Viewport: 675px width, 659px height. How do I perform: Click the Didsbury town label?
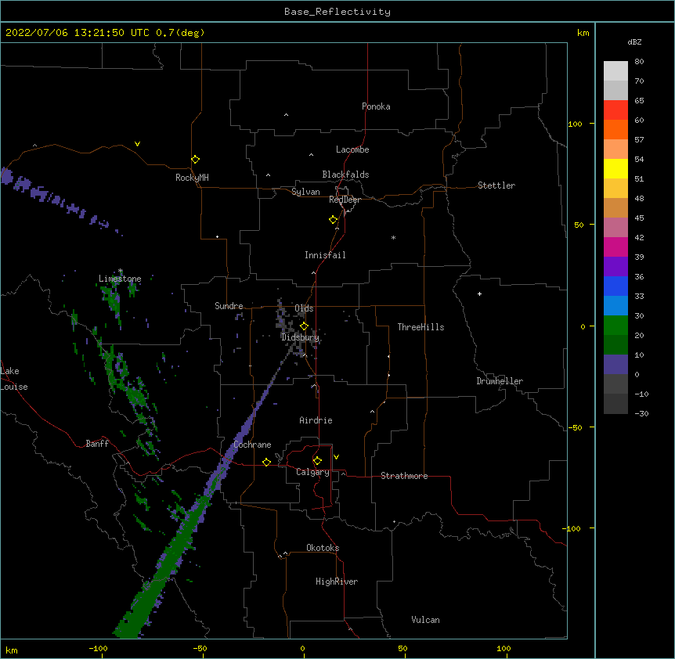(300, 337)
